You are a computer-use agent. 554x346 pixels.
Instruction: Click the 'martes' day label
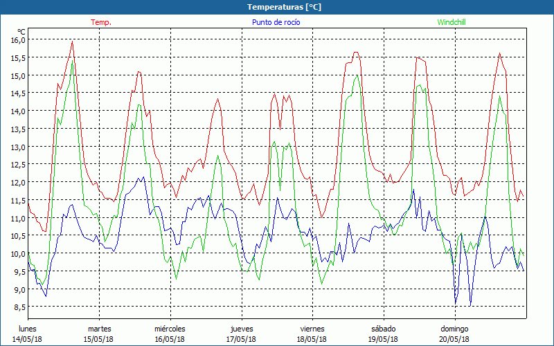tap(100, 329)
